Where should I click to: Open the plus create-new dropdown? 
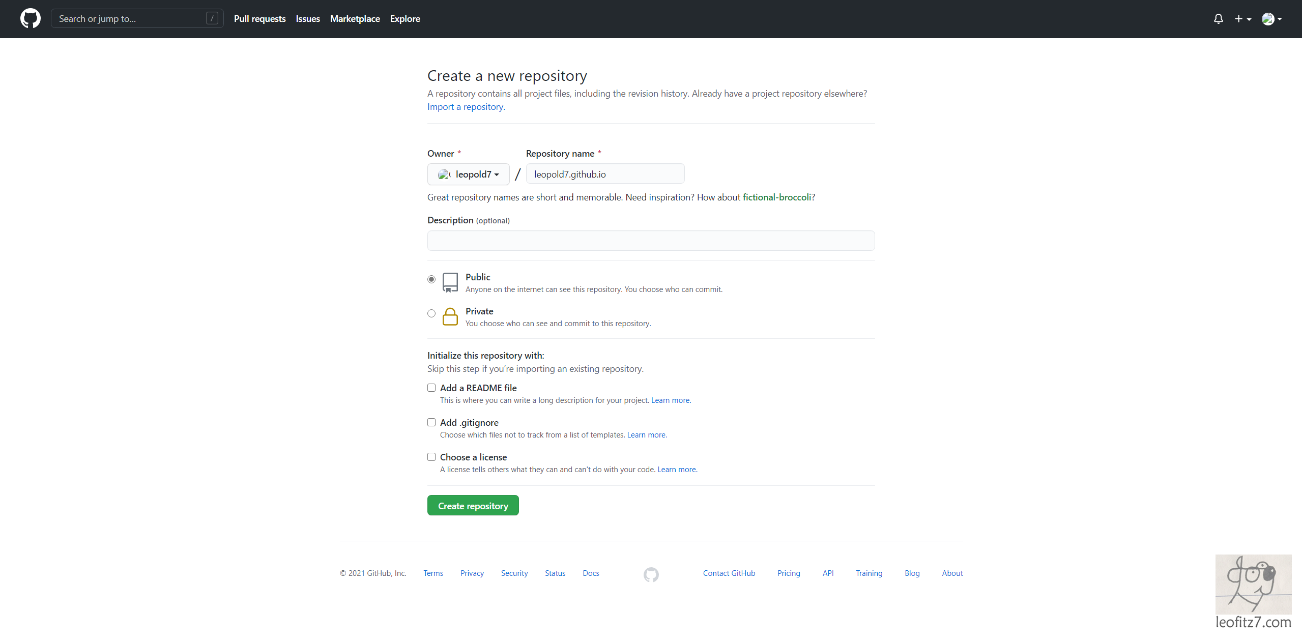pyautogui.click(x=1242, y=18)
